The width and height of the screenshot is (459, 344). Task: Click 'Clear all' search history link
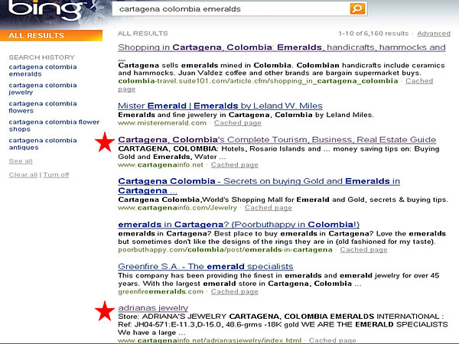[23, 175]
